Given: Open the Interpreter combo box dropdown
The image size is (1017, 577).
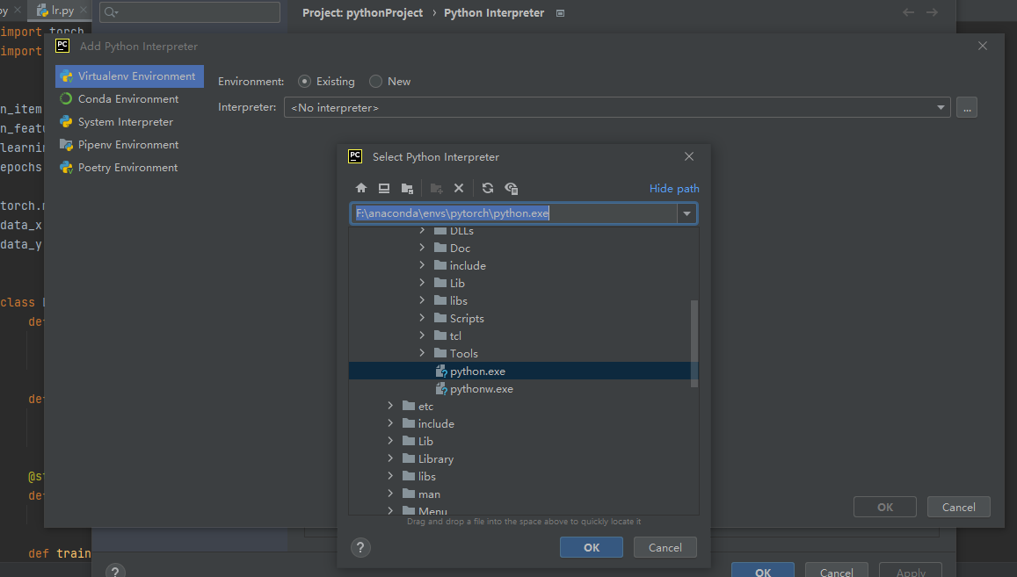Looking at the screenshot, I should click(941, 108).
